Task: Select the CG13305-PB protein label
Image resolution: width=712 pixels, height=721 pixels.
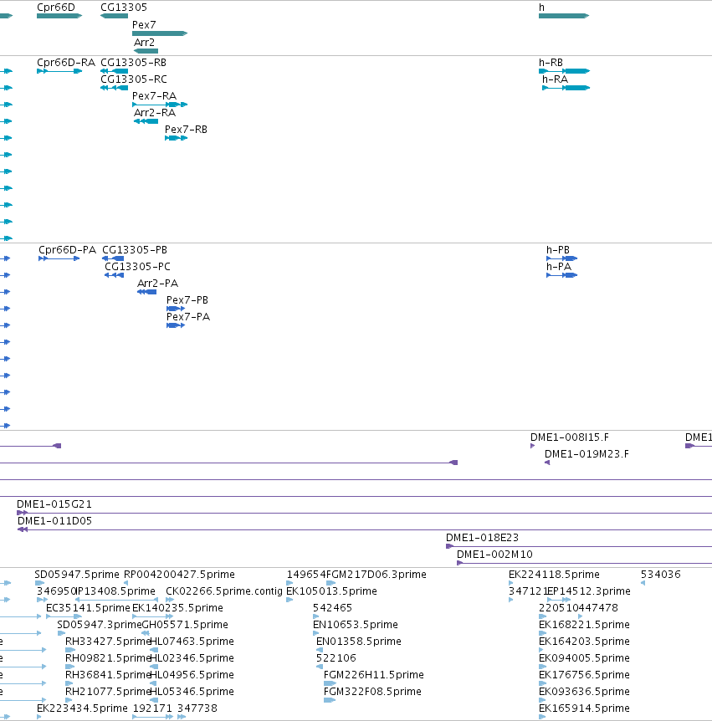Action: click(135, 250)
